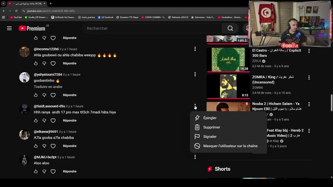This screenshot has height=187, width=333.
Task: Dislike the A7la gooba a7la chabiba comment
Action: [x=44, y=146]
